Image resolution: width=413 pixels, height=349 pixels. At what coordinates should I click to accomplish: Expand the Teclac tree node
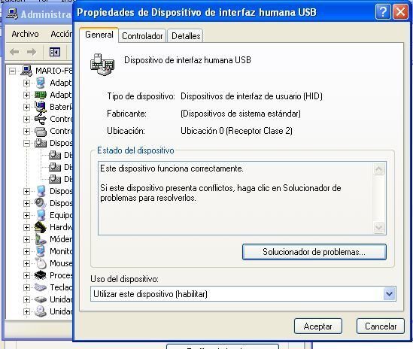tap(26, 287)
